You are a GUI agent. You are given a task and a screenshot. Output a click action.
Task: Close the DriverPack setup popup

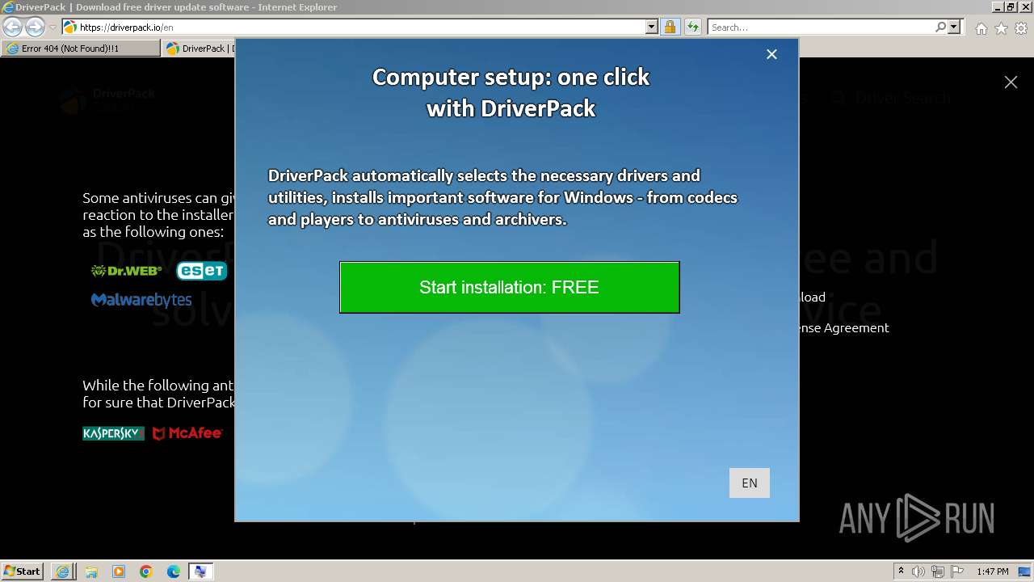coord(771,54)
